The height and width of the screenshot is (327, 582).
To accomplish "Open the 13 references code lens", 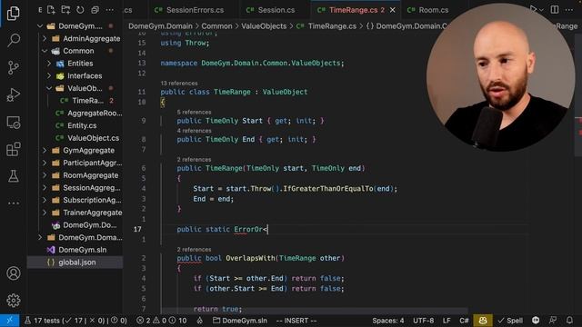I will [x=179, y=83].
